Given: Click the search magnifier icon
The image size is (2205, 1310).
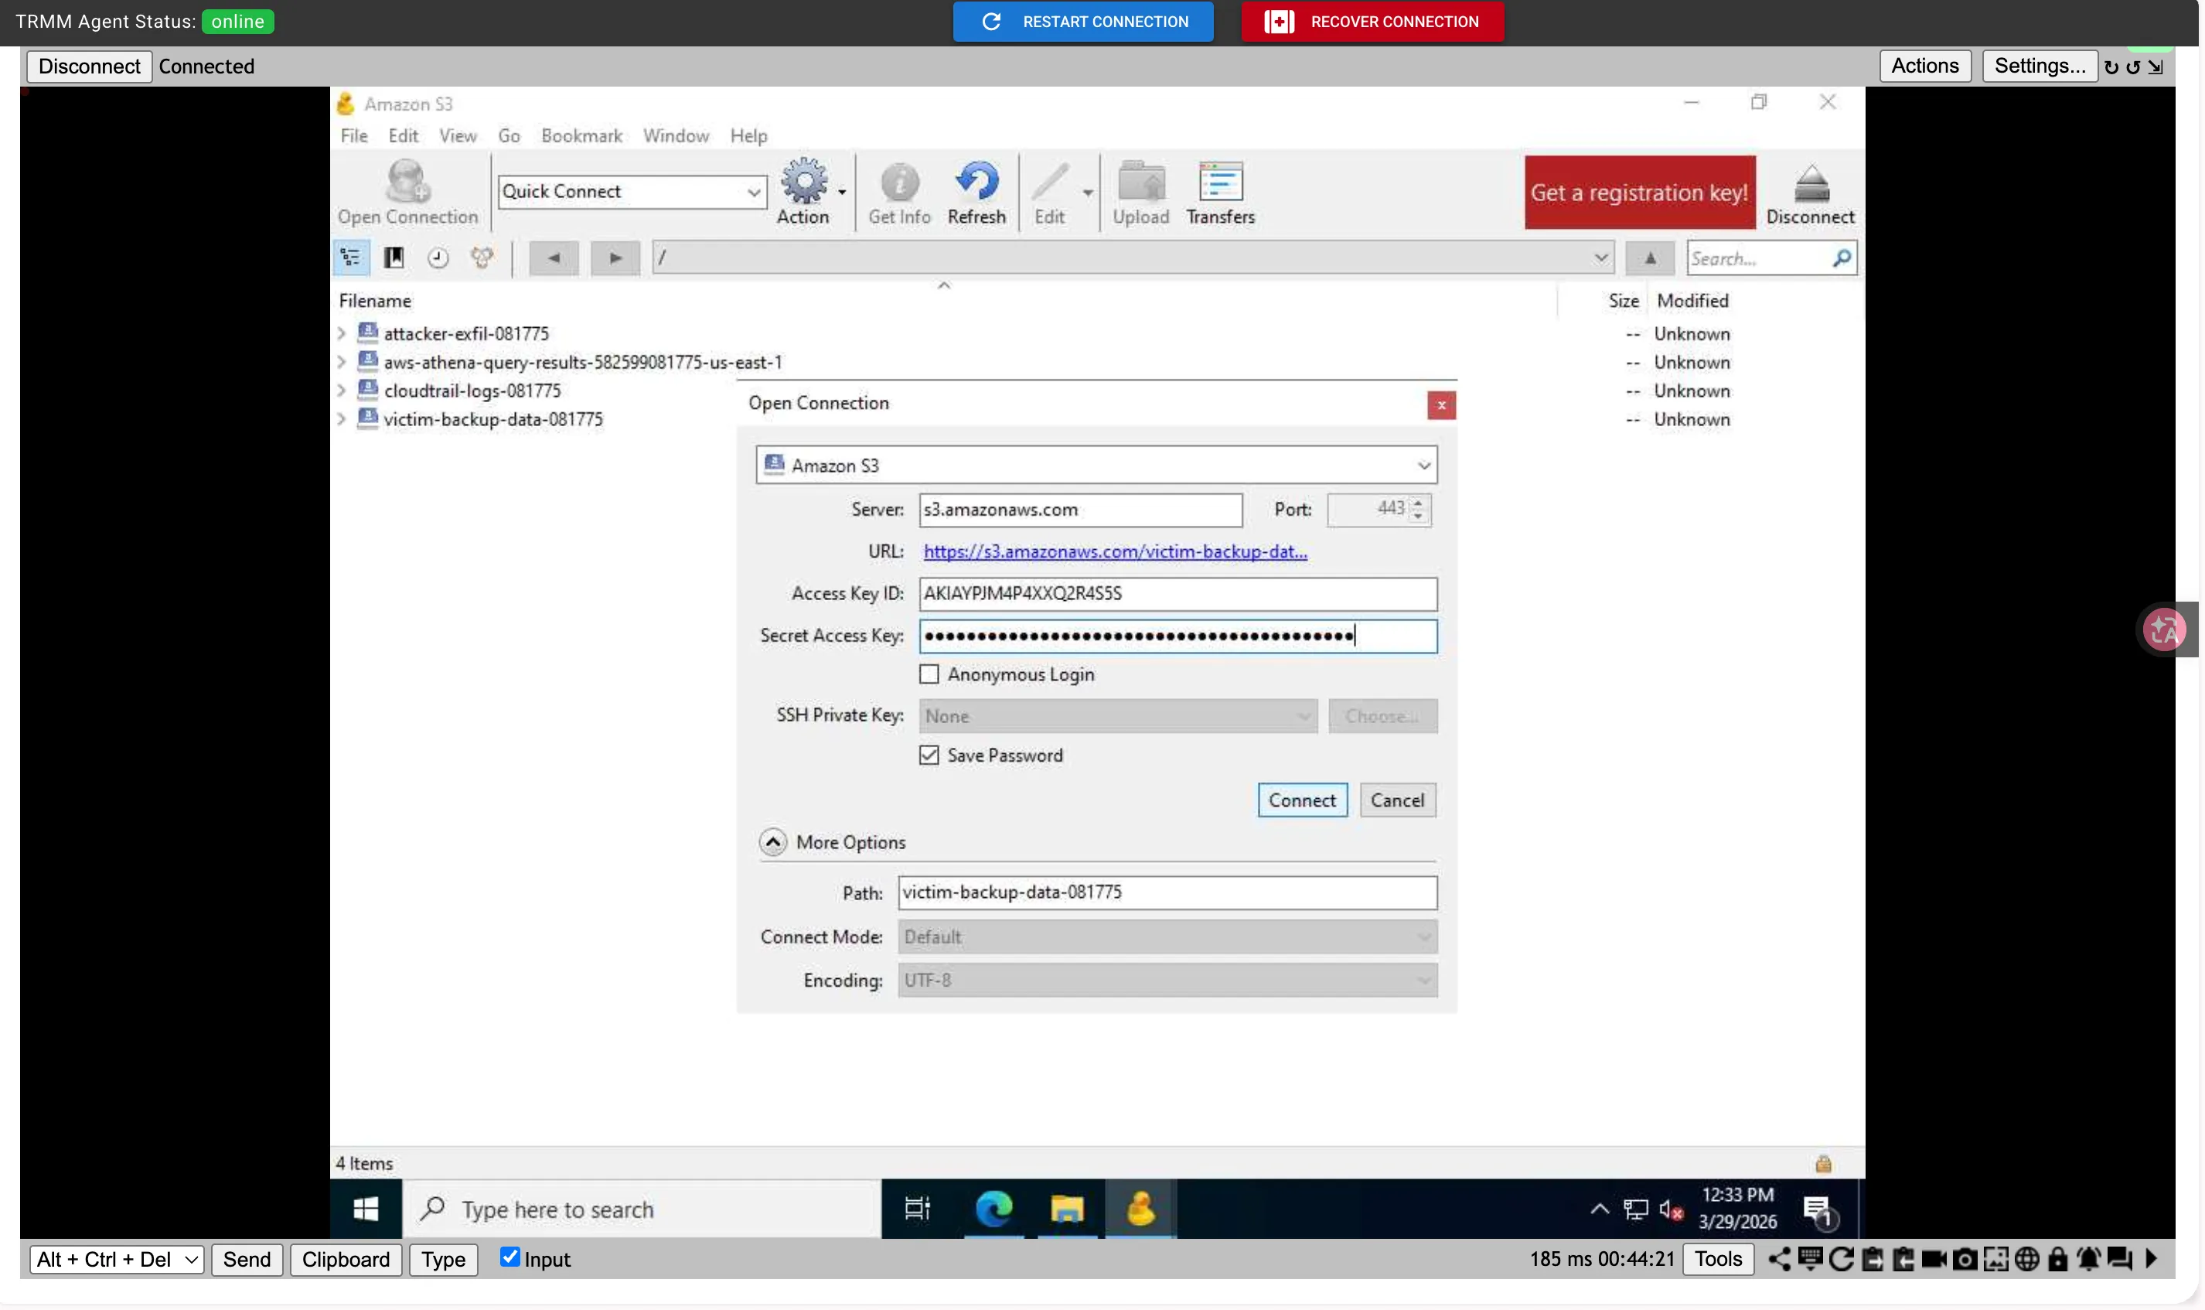Looking at the screenshot, I should coord(1842,258).
